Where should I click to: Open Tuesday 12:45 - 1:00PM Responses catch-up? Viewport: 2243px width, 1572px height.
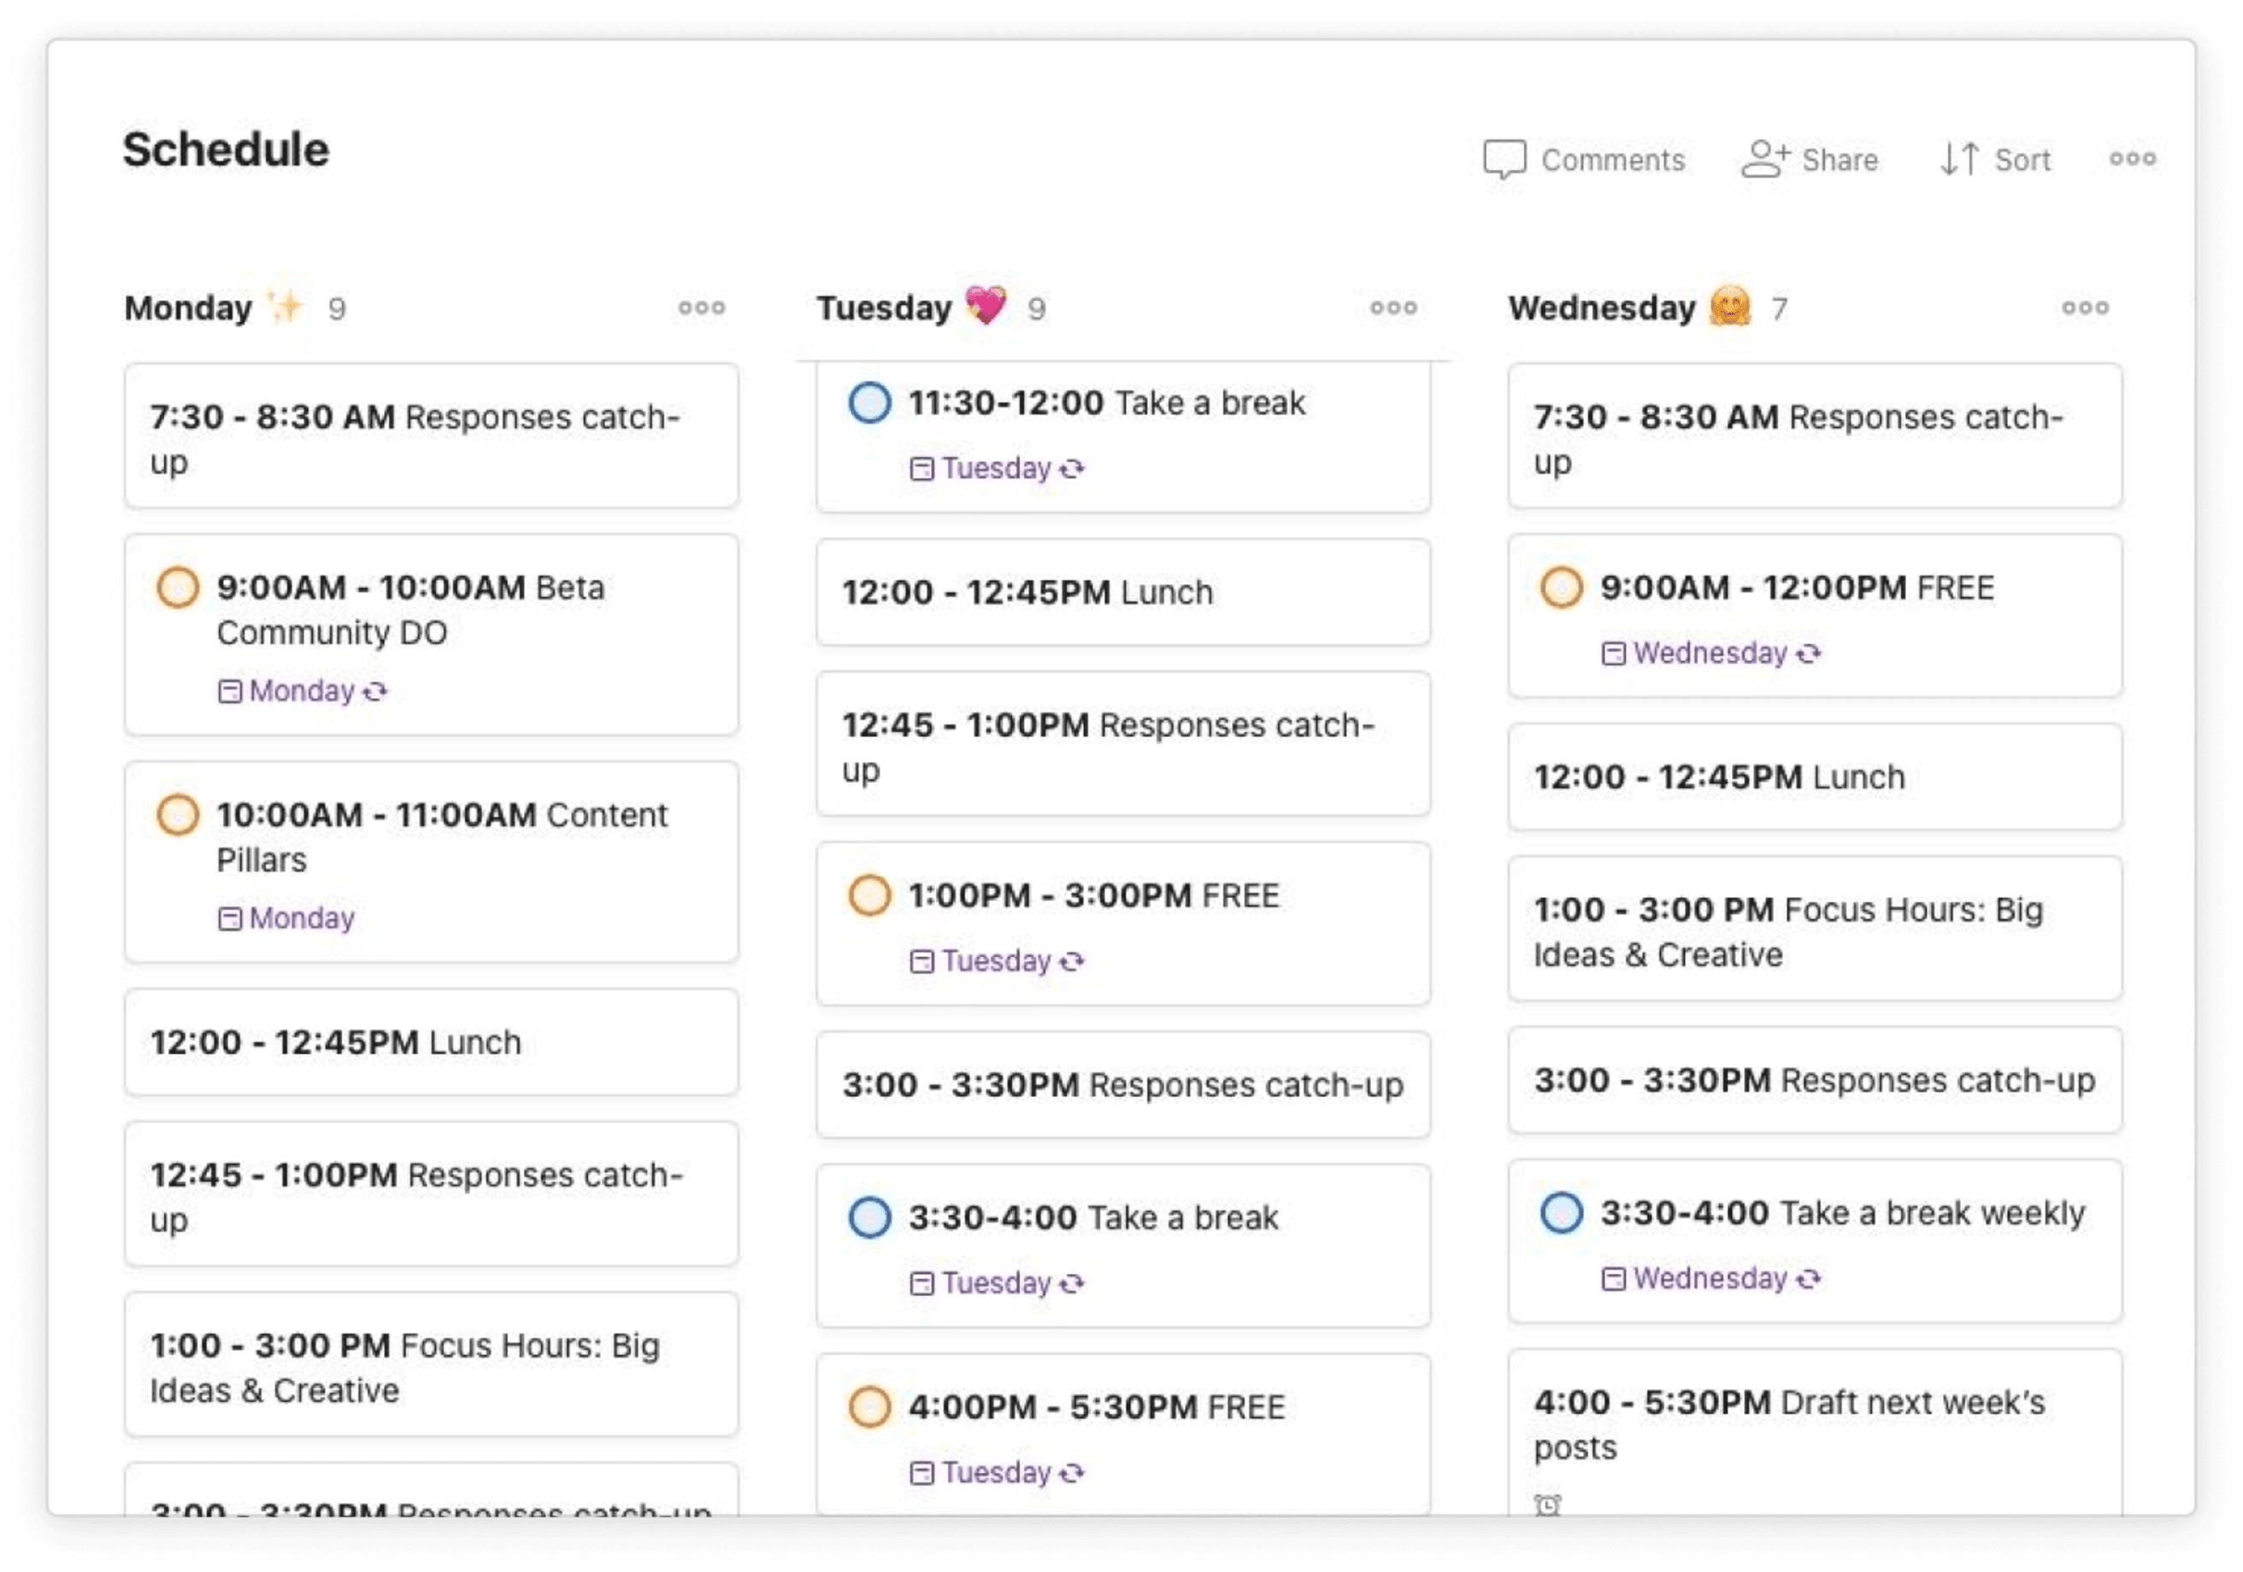tap(1123, 745)
